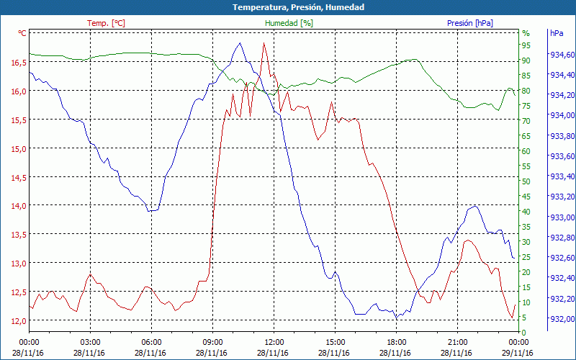This screenshot has height=360, width=576.
Task: Select the green 'Humedad [%]' legend label
Action: click(289, 23)
